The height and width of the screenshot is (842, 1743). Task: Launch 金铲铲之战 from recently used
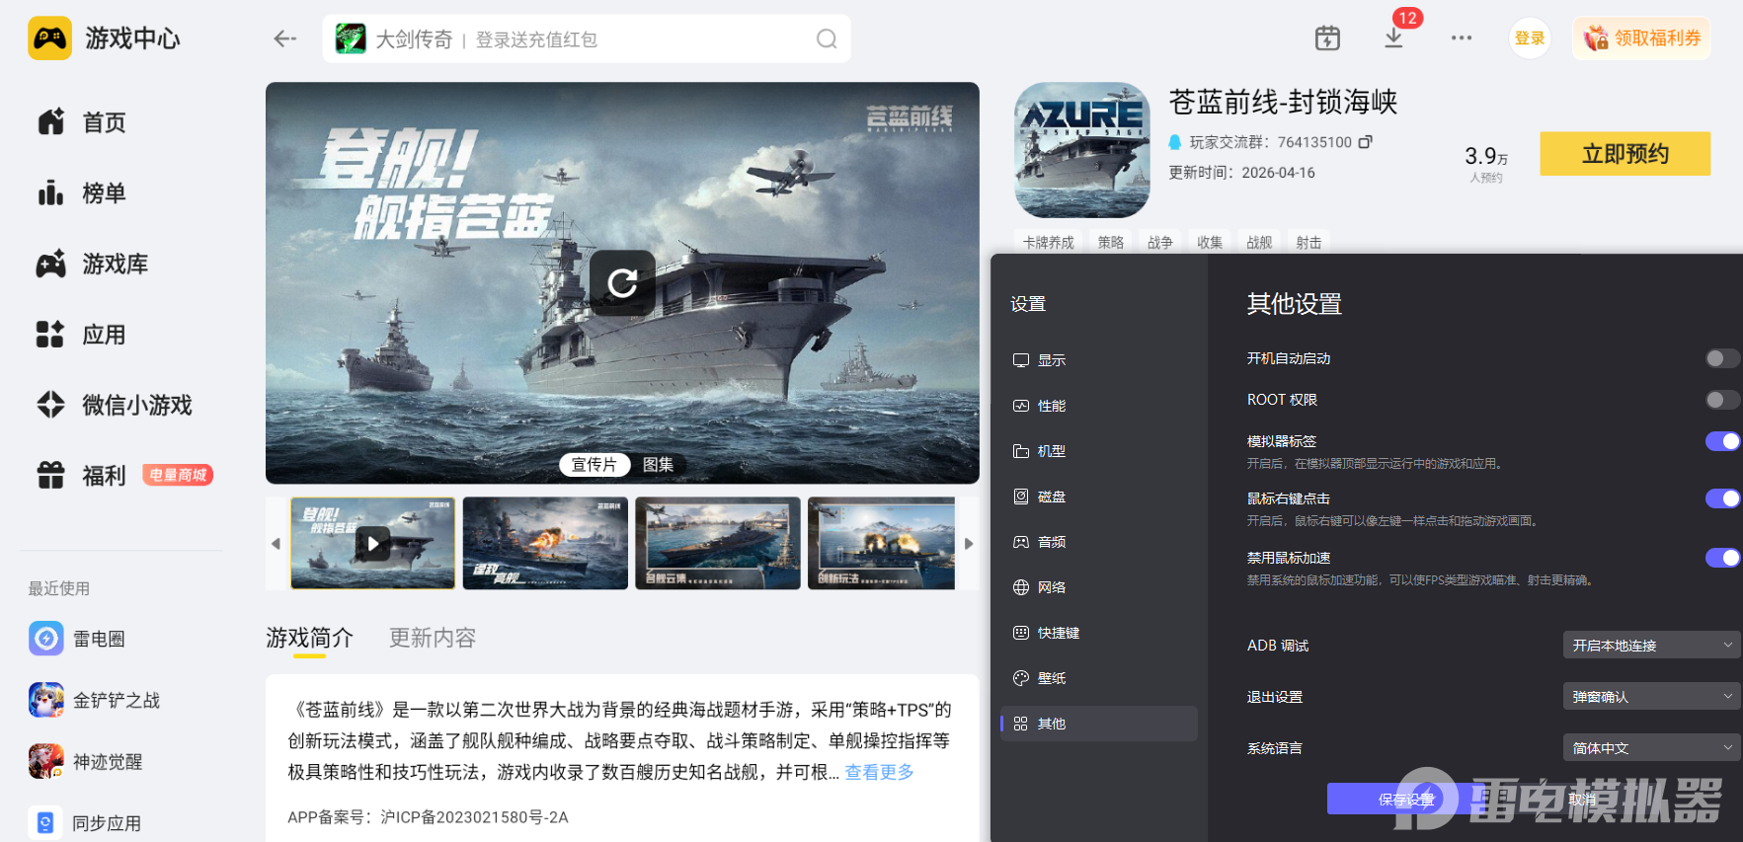[95, 700]
